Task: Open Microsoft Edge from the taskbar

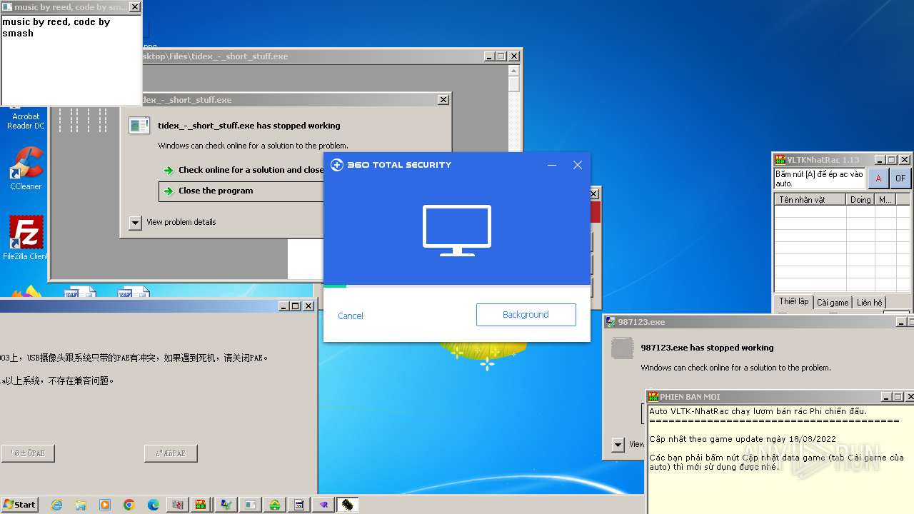Action: click(x=154, y=505)
